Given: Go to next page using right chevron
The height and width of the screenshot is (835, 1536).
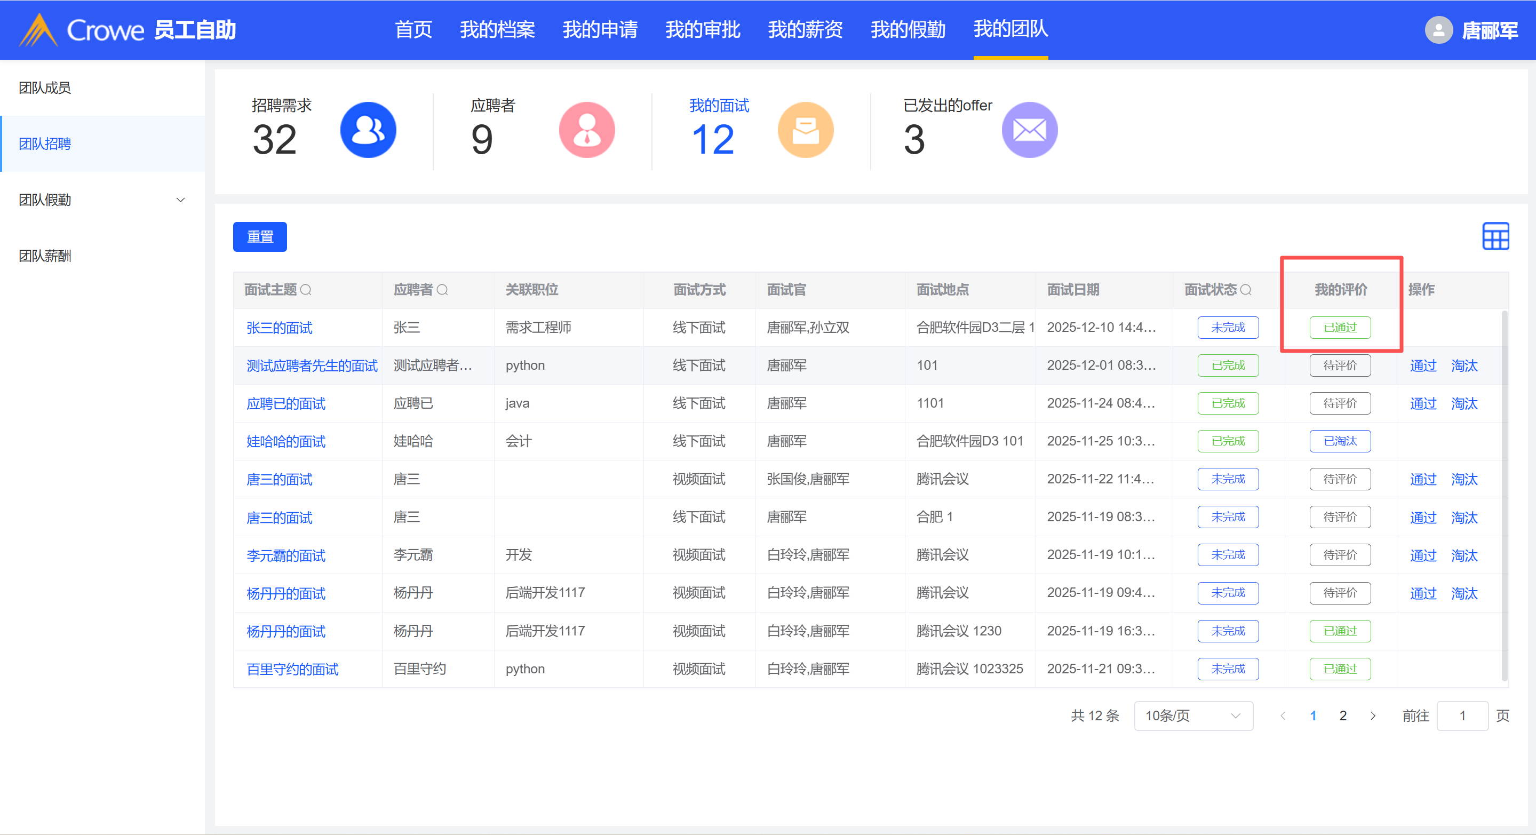Looking at the screenshot, I should coord(1373,715).
